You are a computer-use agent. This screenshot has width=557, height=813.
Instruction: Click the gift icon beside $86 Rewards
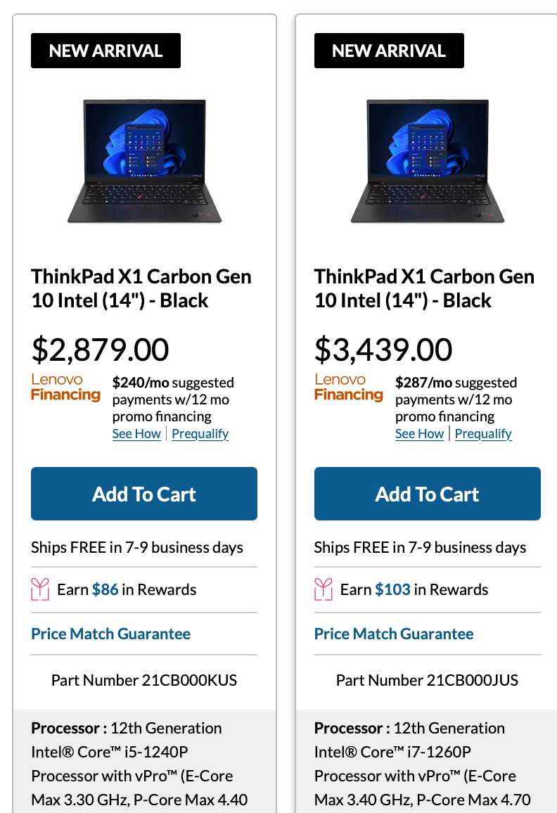[40, 589]
